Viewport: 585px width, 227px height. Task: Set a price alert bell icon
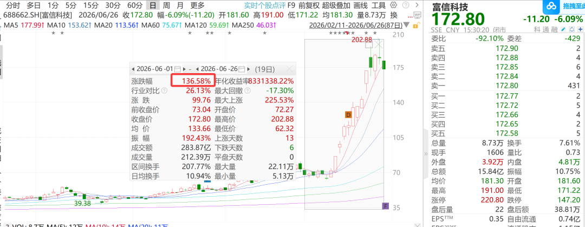coord(571,29)
